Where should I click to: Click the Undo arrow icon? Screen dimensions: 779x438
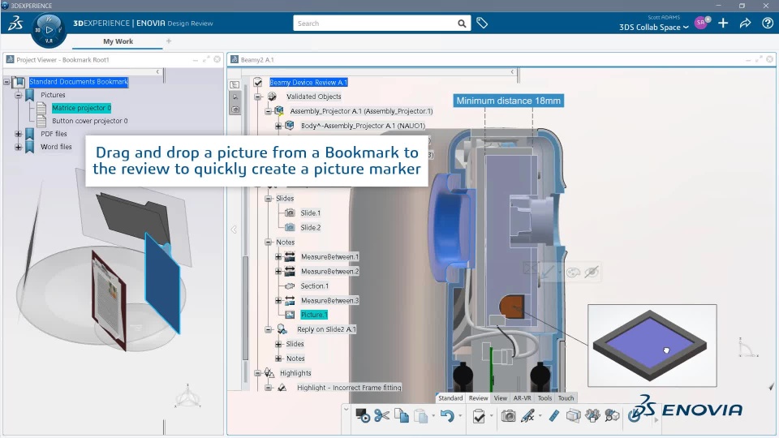tap(446, 416)
